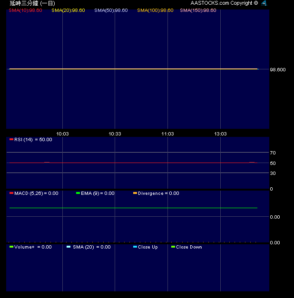Select the SMA(50) moving average label

[x=111, y=10]
